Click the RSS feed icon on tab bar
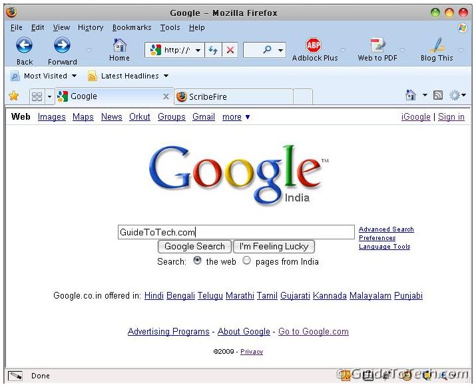The width and height of the screenshot is (476, 387). [438, 95]
